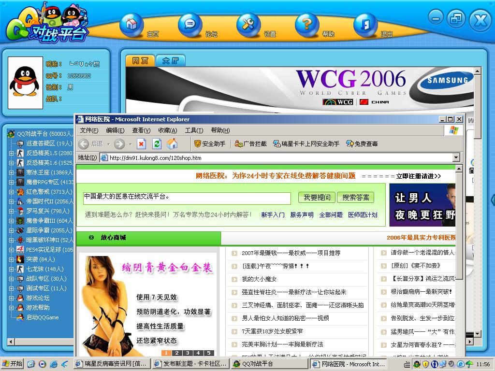Switch to 发布新主题 taskbar window
The height and width of the screenshot is (371, 495).
click(x=190, y=364)
